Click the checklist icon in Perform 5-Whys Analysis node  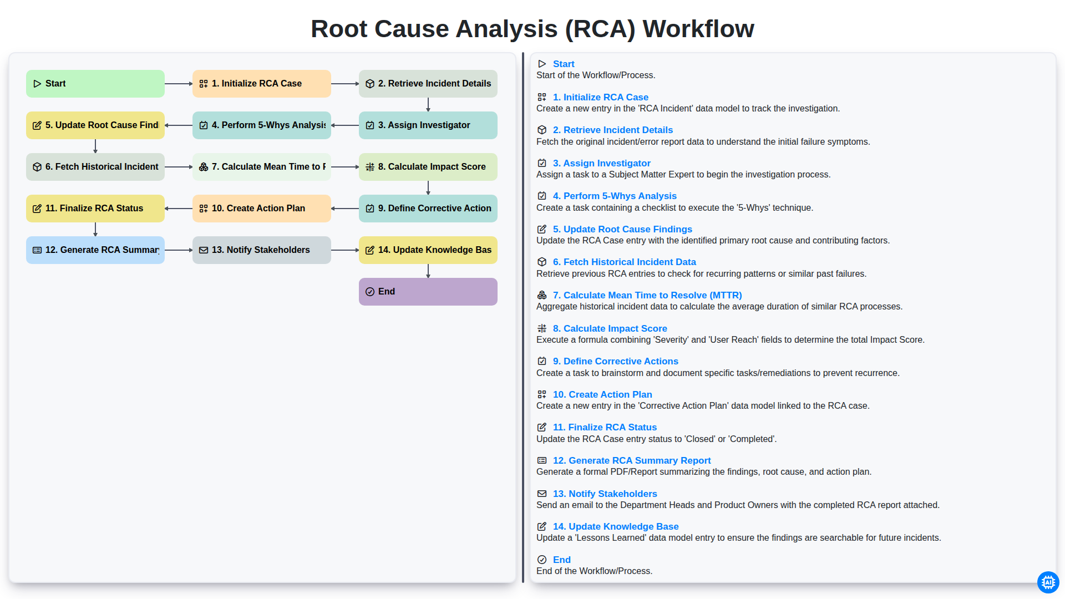coord(204,125)
